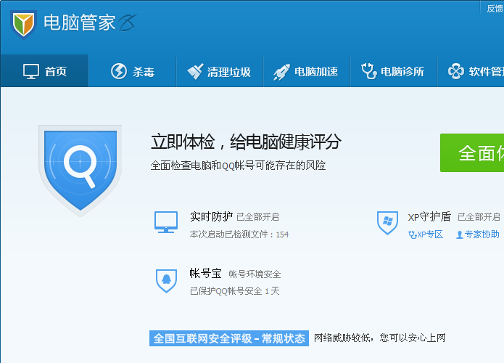Switch to the 首页 home tab
504x363 pixels.
(44, 71)
